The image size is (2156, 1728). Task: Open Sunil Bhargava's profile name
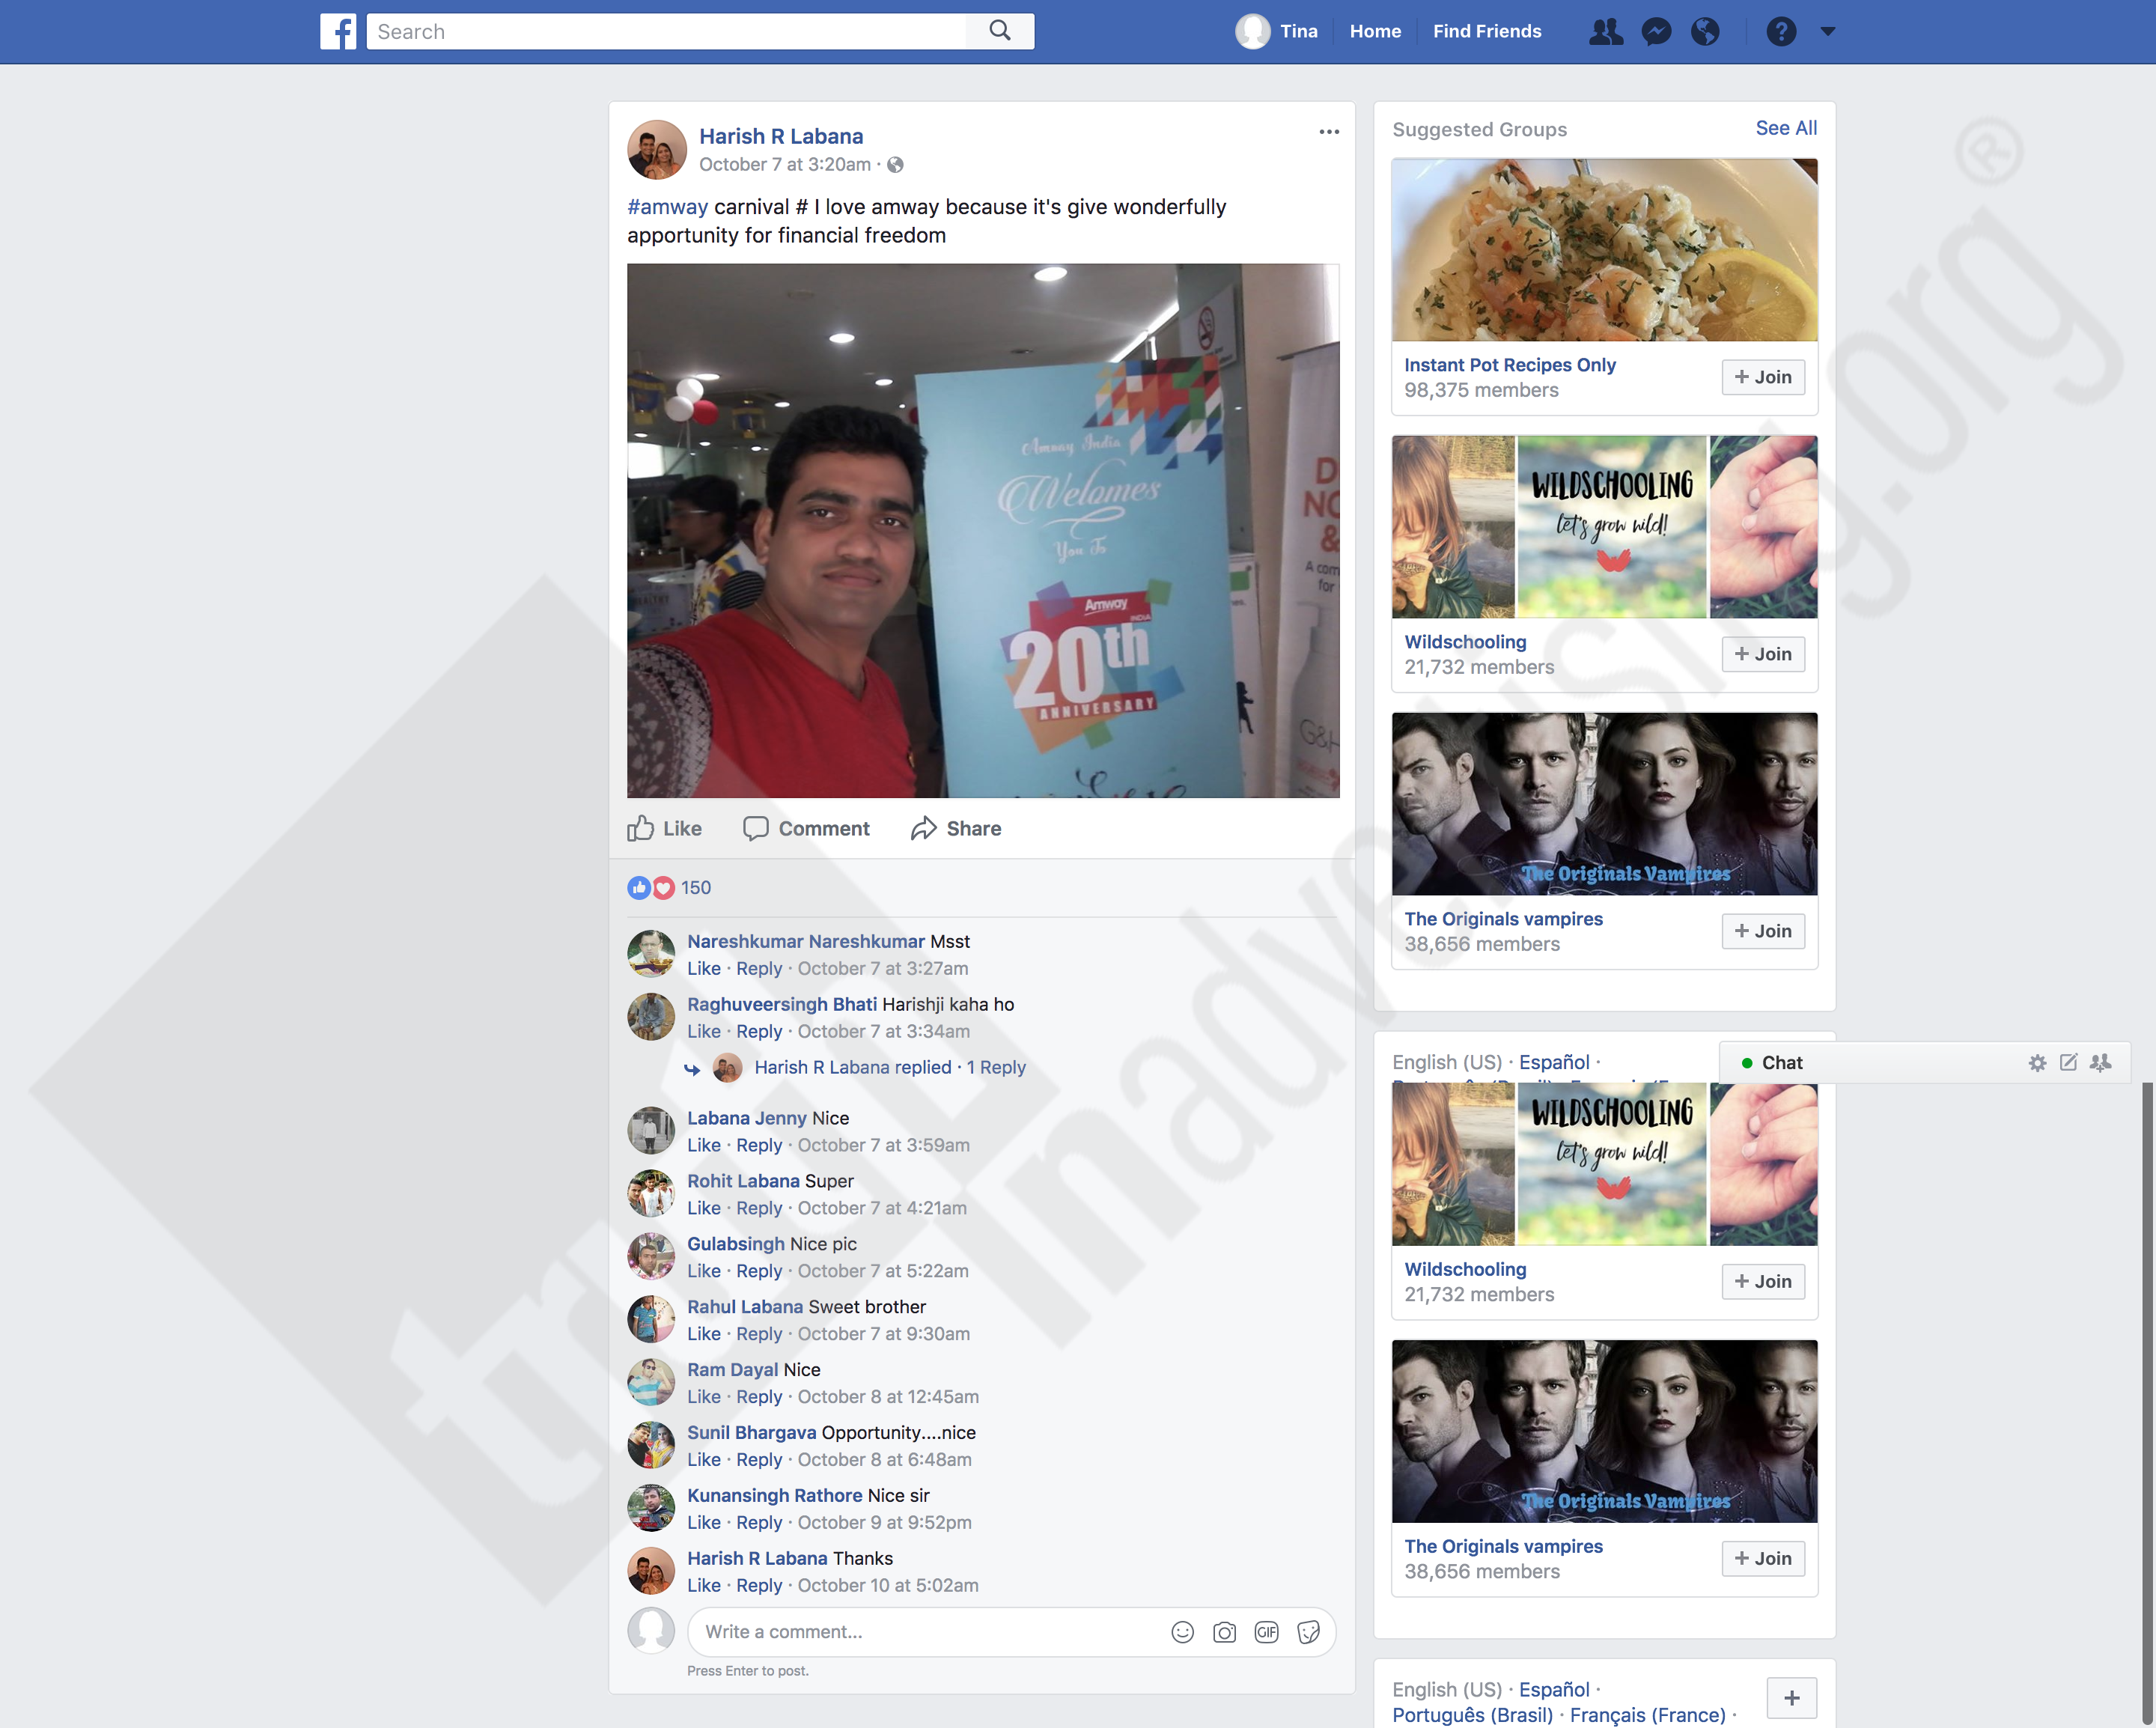point(752,1433)
